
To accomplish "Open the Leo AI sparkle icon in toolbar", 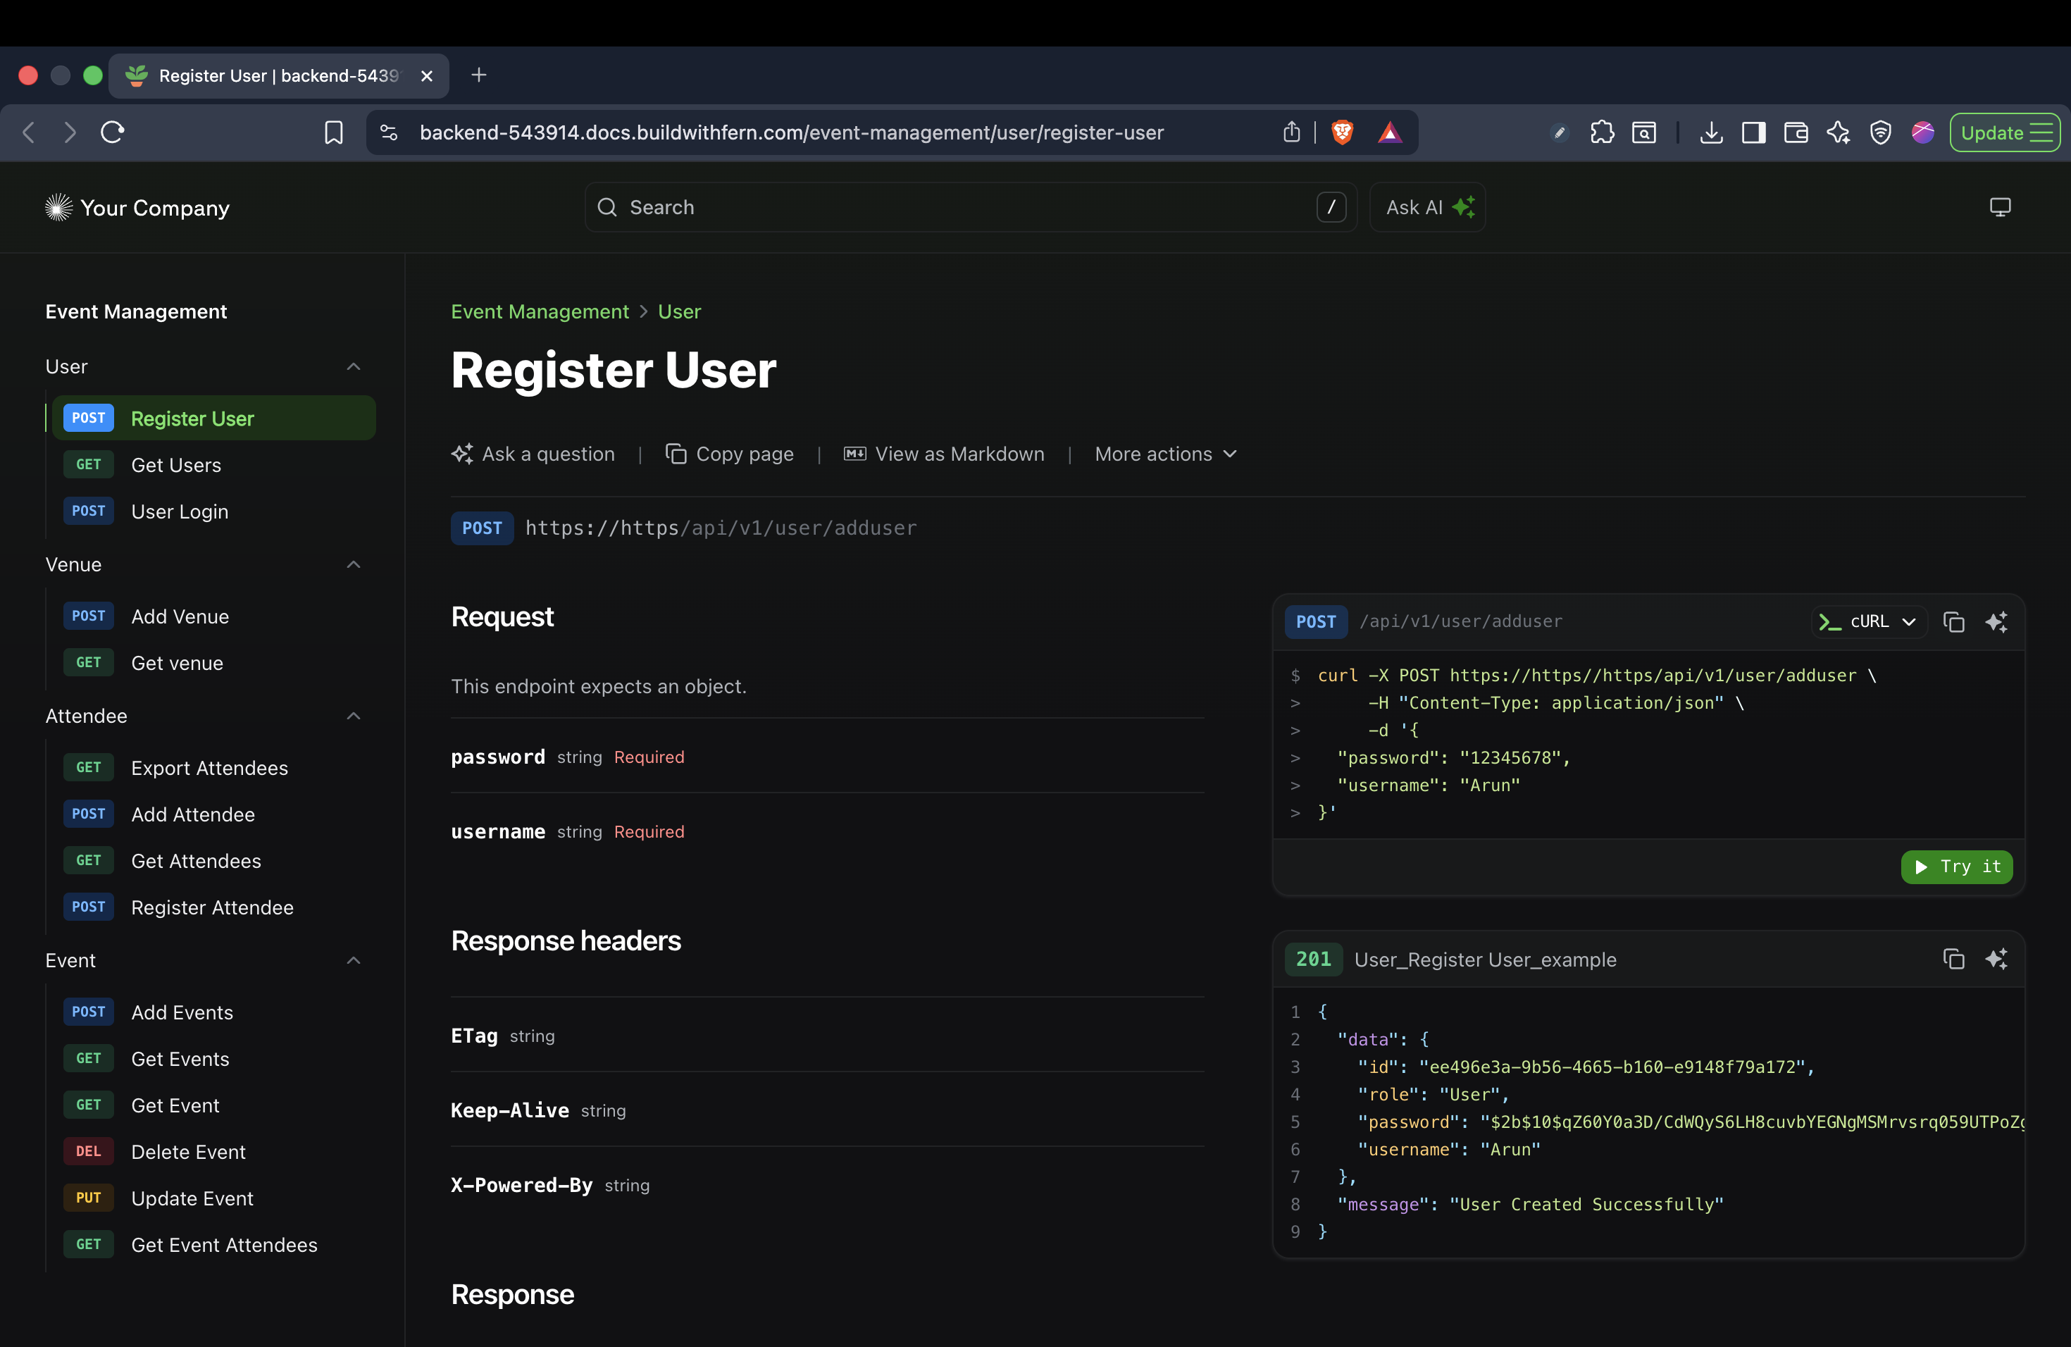I will [x=1838, y=132].
